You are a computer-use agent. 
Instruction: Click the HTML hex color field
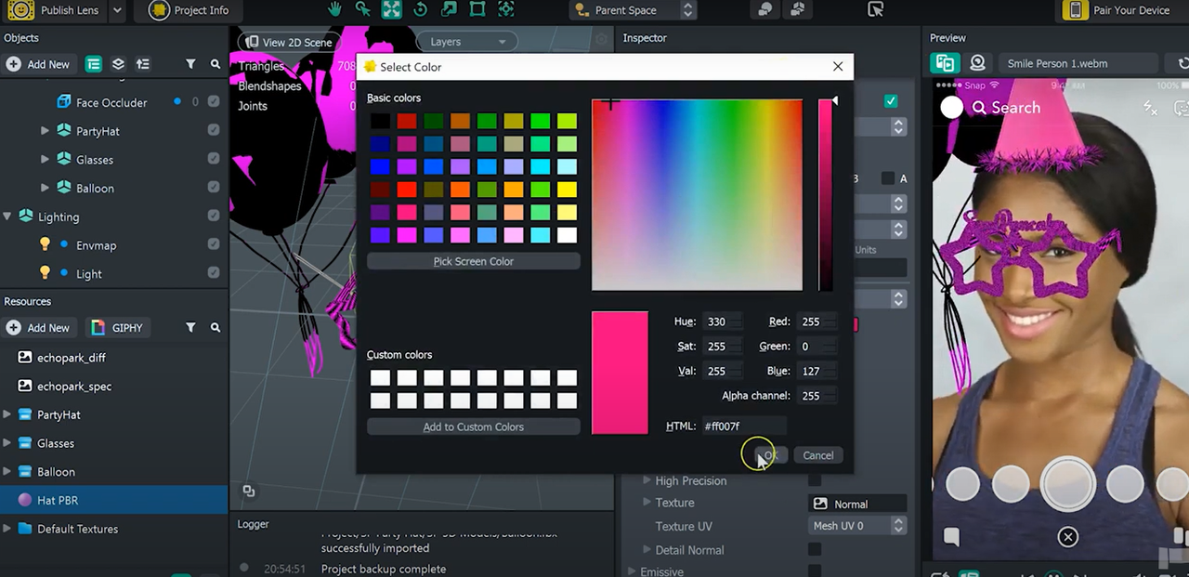point(743,426)
